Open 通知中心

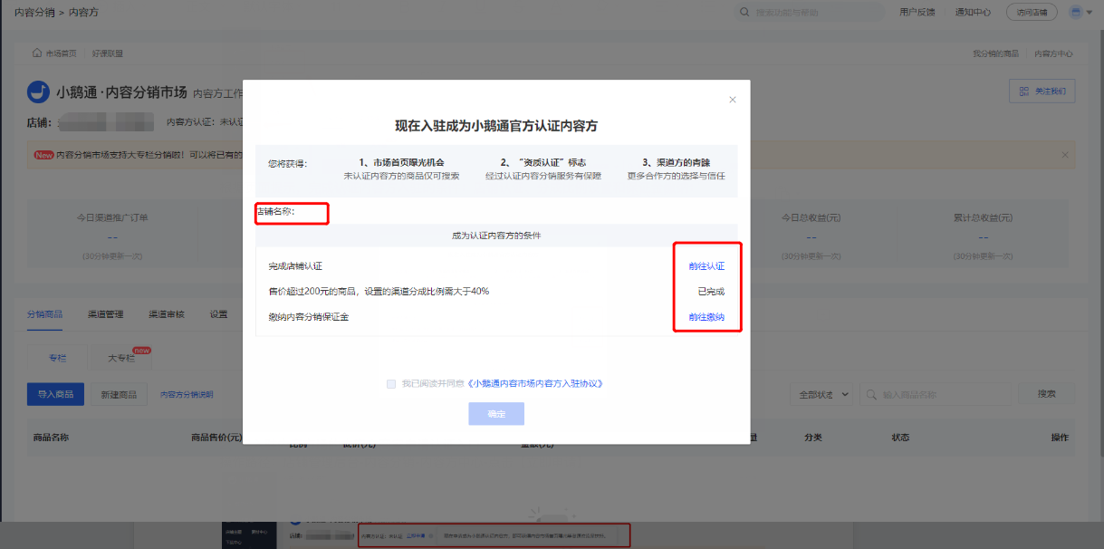[x=973, y=13]
